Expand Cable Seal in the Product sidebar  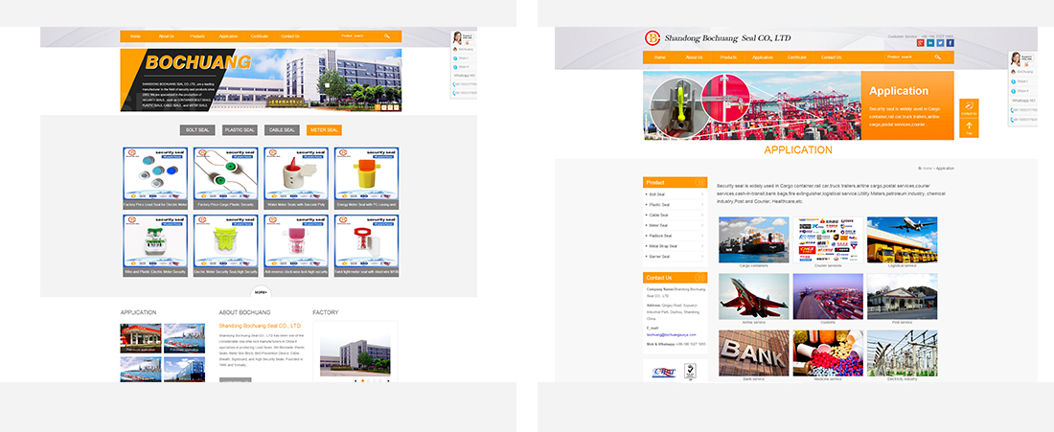[x=675, y=215]
